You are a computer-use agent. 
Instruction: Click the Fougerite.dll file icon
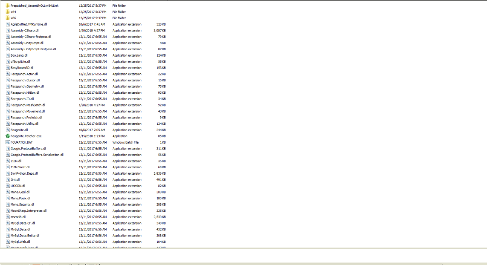coord(8,130)
